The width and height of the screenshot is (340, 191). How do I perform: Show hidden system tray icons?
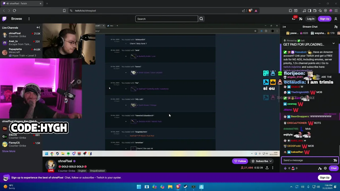291,187
